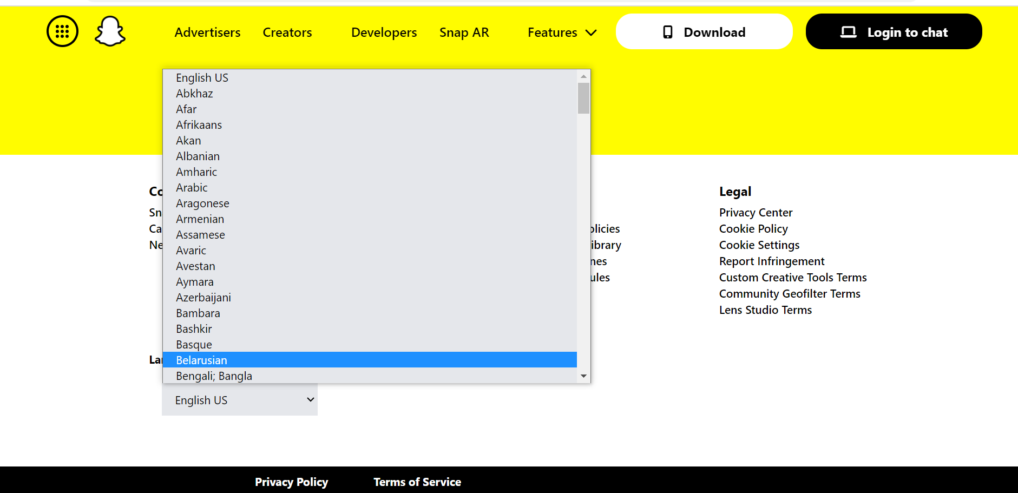Select Assamese from list

click(370, 234)
